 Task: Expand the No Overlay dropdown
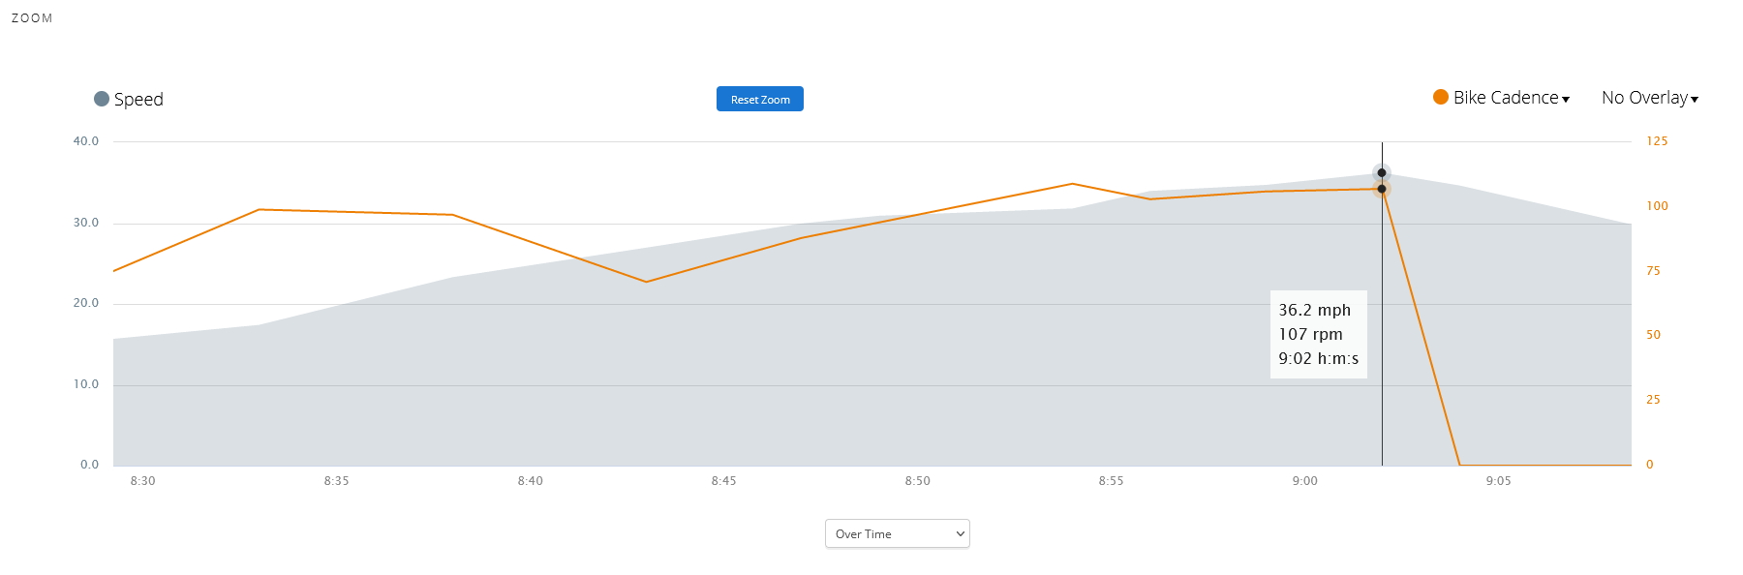(x=1649, y=98)
